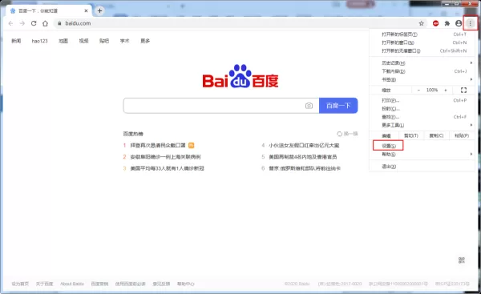
Task: Decrease zoom with the minus button
Action: pos(418,91)
